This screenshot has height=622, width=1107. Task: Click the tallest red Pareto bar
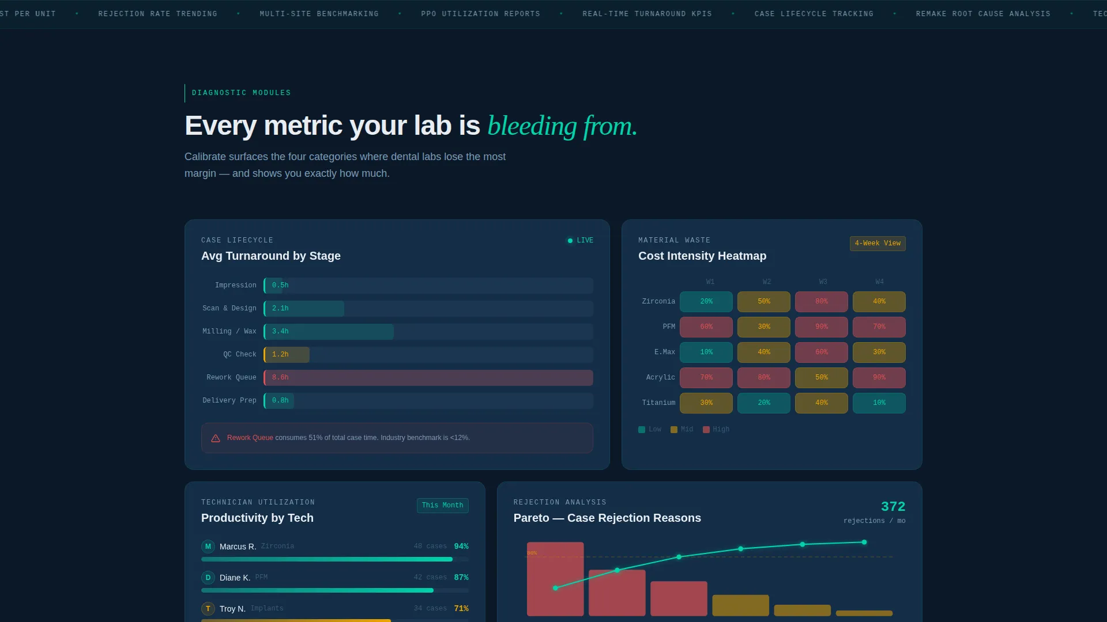(x=555, y=579)
